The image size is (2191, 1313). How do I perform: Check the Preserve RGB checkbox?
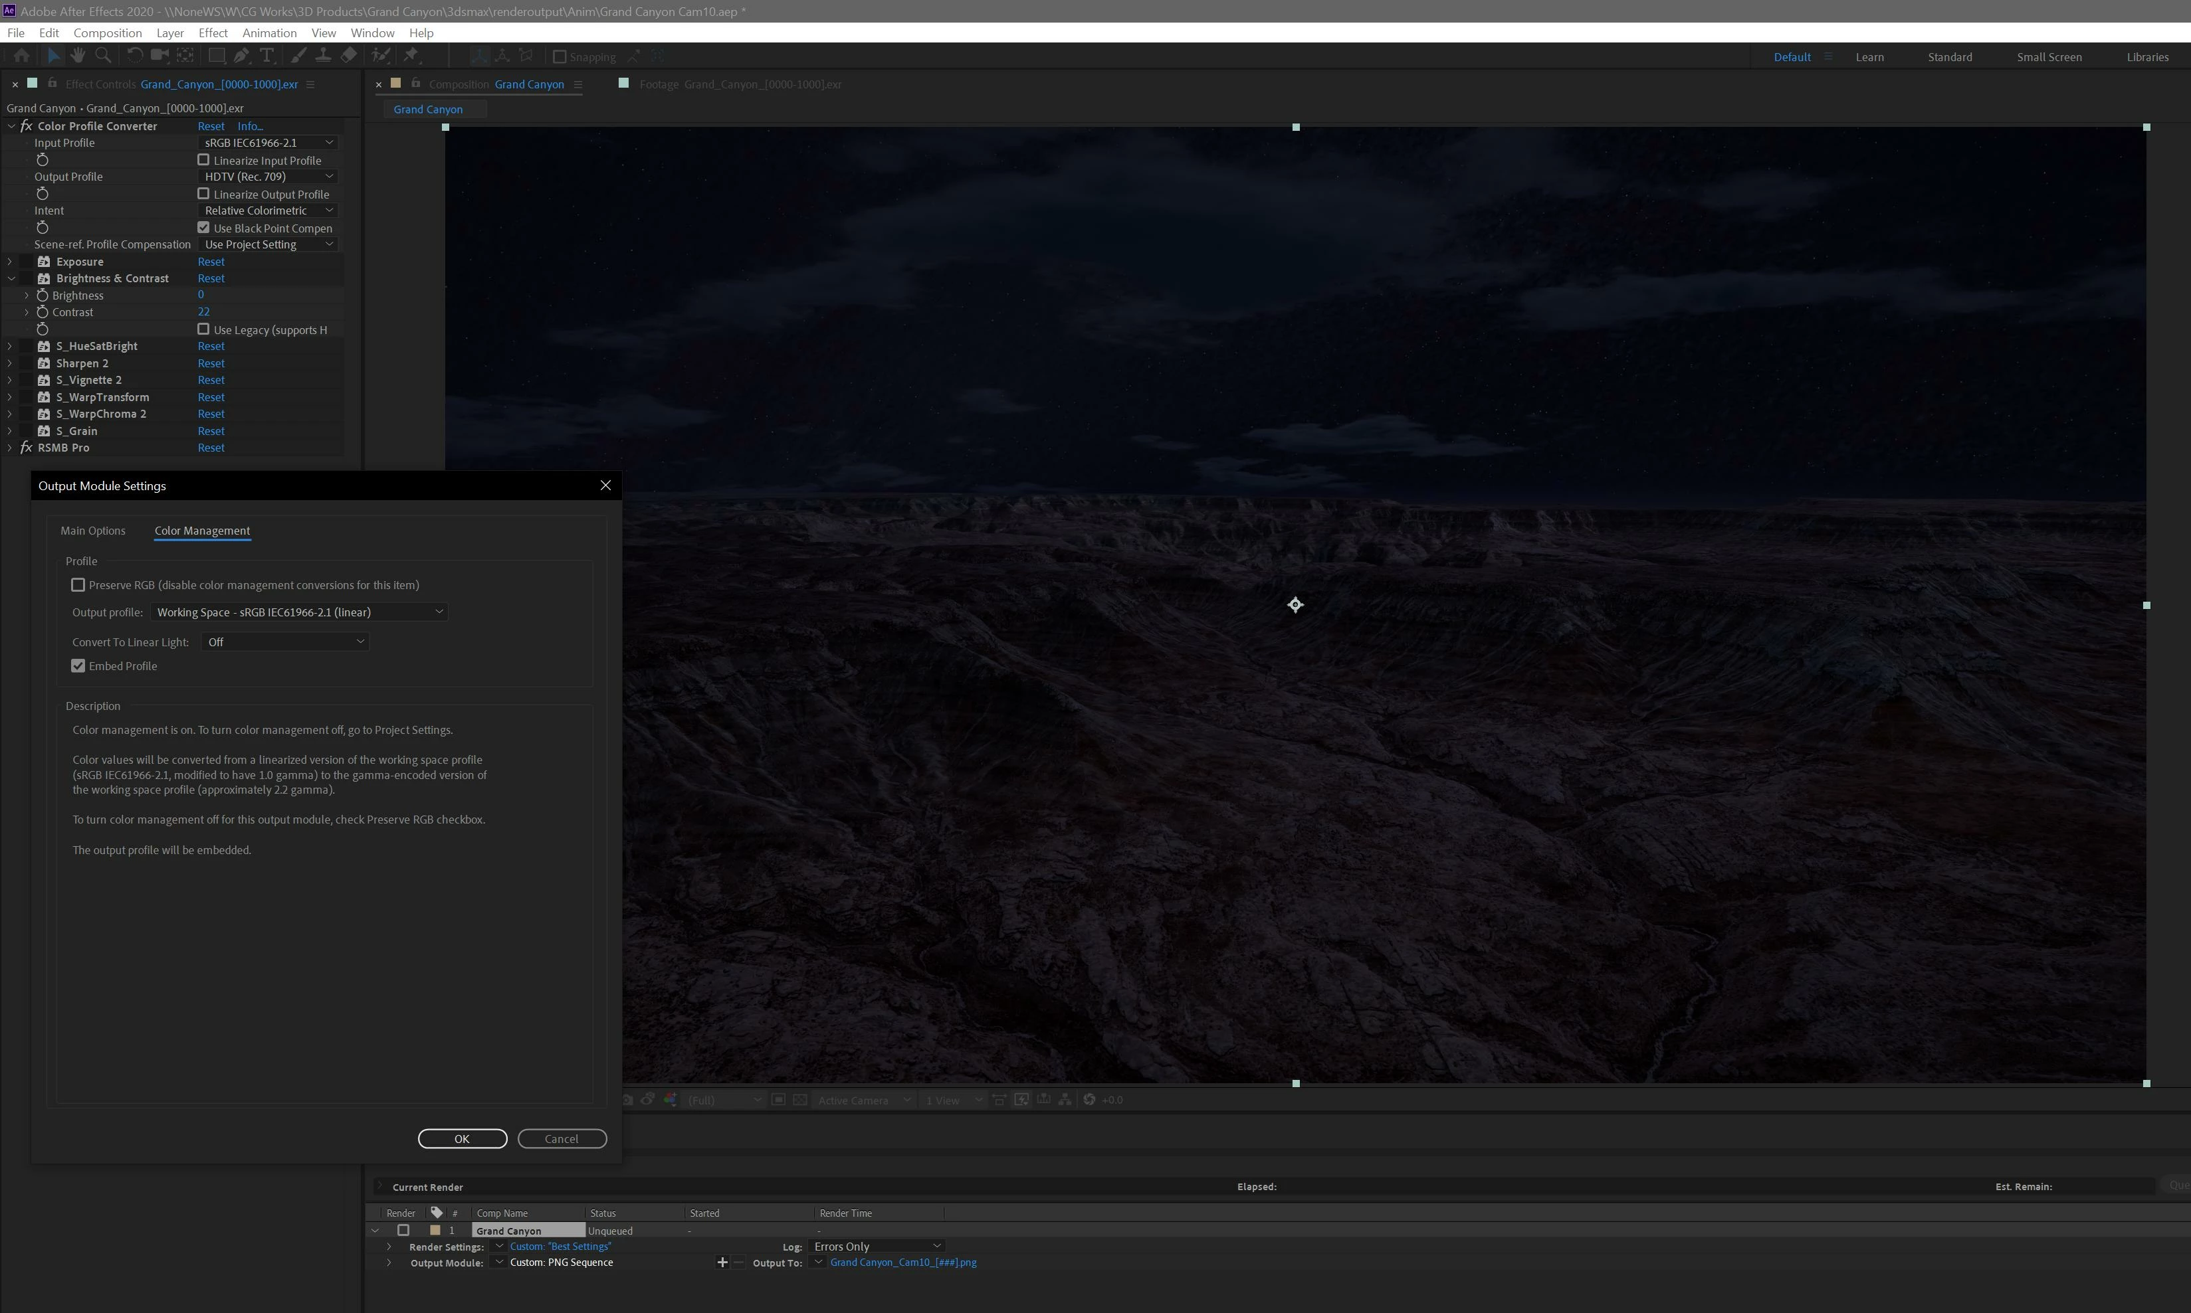tap(79, 585)
